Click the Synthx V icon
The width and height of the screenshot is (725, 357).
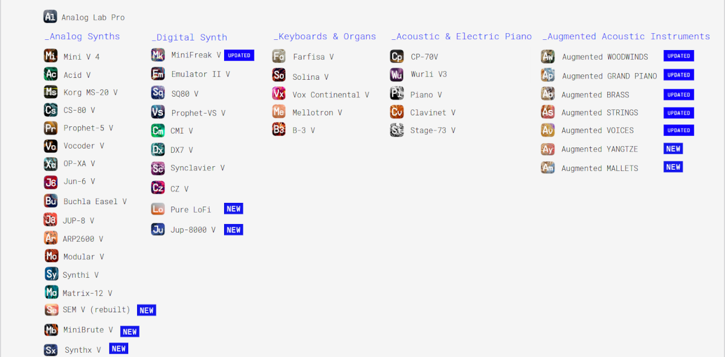click(51, 350)
